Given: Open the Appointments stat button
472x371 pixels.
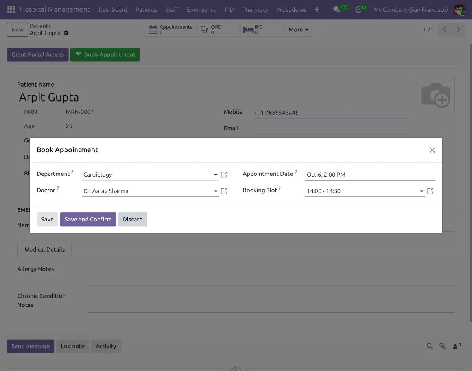Looking at the screenshot, I should click(170, 30).
